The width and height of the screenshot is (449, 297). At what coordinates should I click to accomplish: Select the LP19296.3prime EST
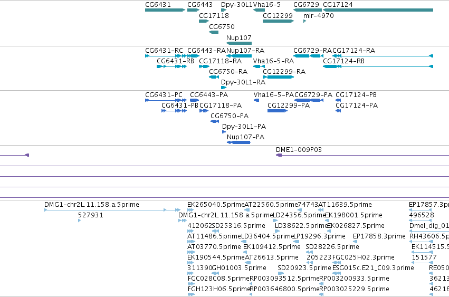[297, 242]
